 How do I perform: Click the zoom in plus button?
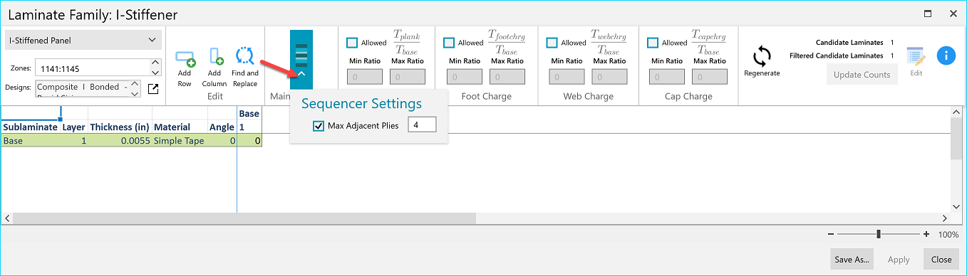click(926, 234)
